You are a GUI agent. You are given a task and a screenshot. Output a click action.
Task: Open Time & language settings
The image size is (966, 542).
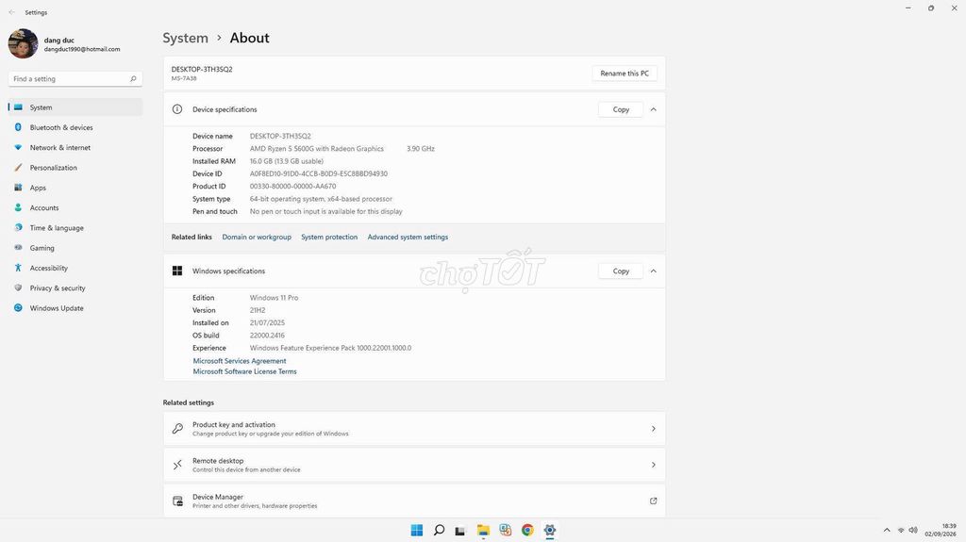75,228
